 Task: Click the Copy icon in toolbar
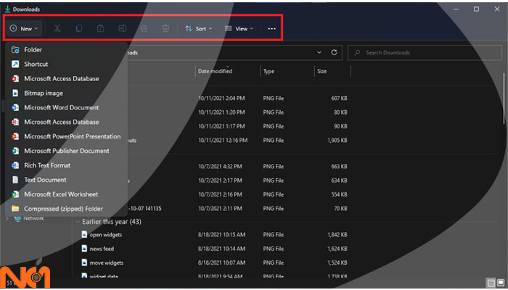coord(78,28)
